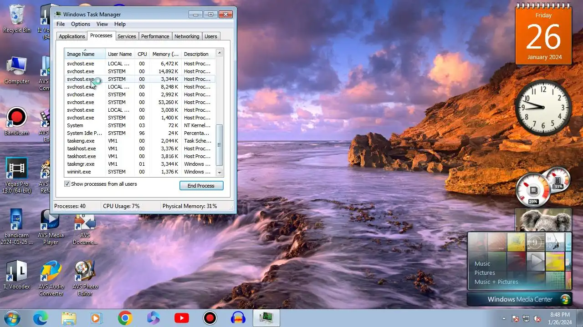The image size is (583, 327).
Task: Show hidden tray icons arrow
Action: (x=504, y=318)
